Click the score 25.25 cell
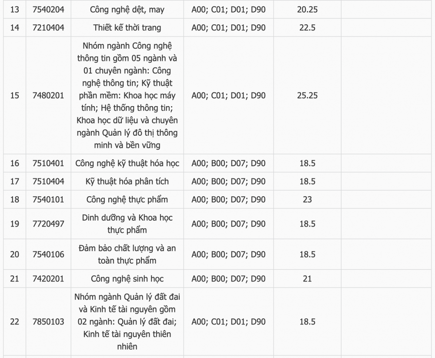 point(307,95)
